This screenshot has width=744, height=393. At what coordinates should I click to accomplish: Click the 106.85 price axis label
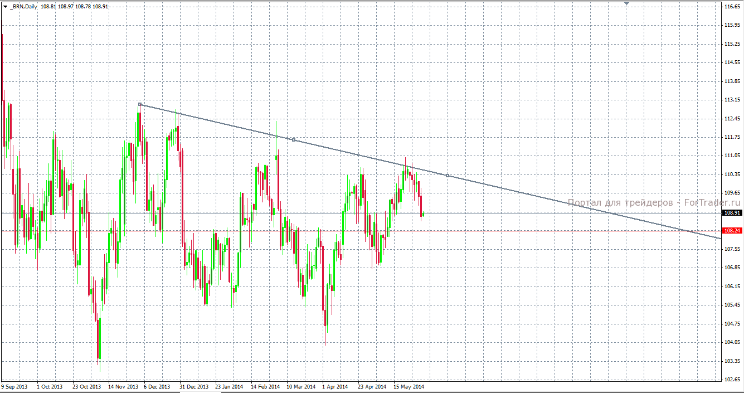click(732, 268)
